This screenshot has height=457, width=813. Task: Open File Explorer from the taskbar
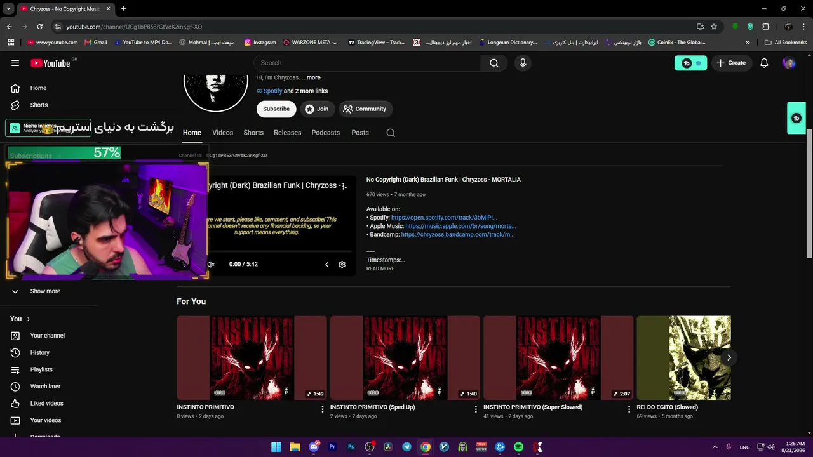295,447
